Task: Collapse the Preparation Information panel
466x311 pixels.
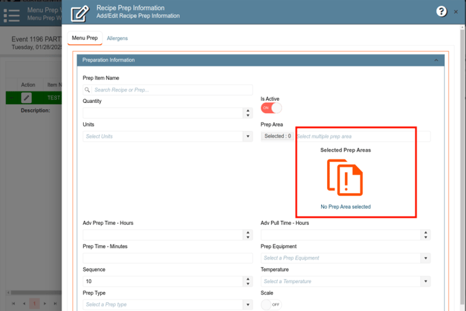Action: pos(436,60)
